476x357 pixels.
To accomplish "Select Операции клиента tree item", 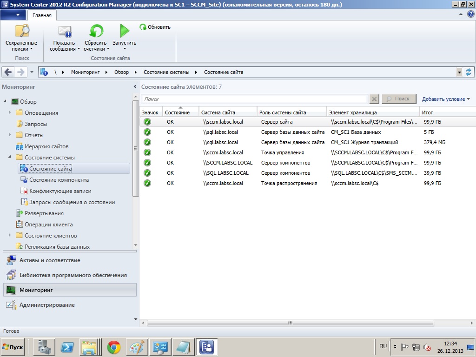I will point(48,225).
